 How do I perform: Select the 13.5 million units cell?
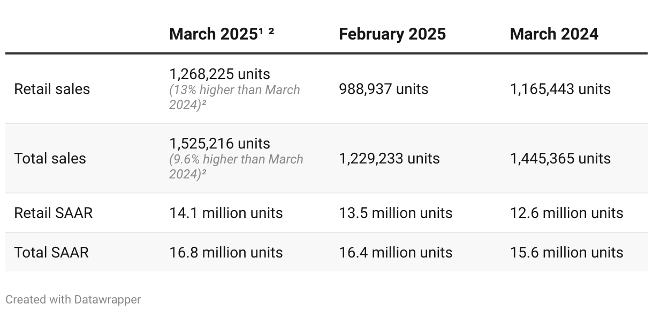coord(396,213)
